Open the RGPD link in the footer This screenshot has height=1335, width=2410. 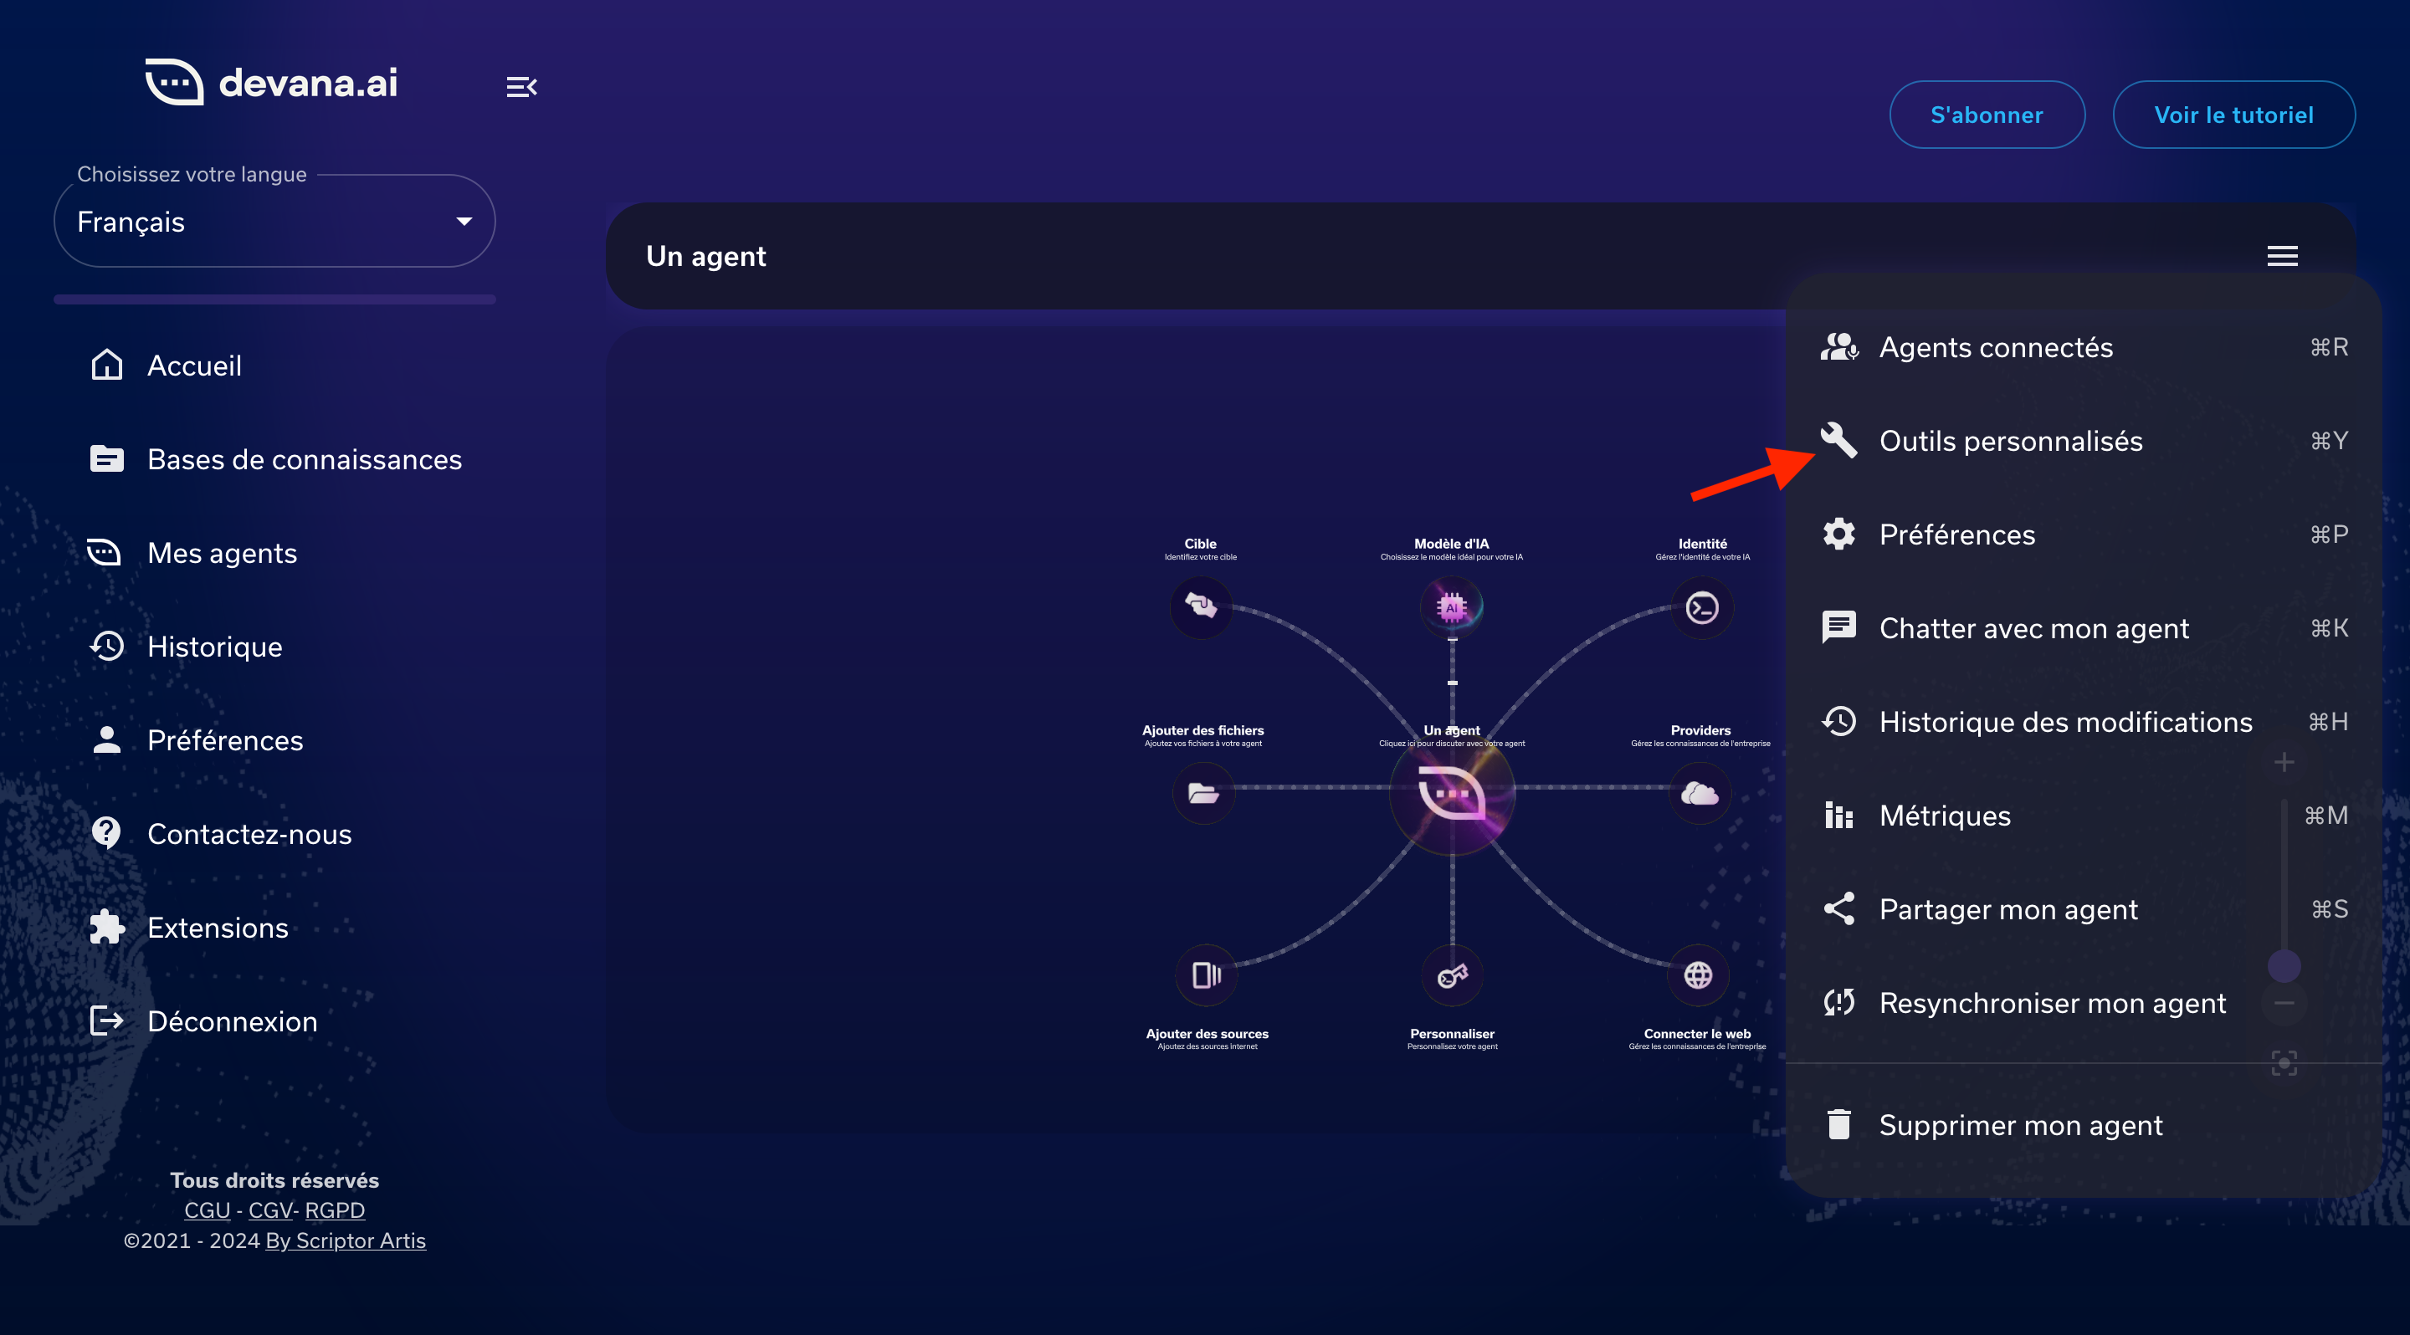334,1210
